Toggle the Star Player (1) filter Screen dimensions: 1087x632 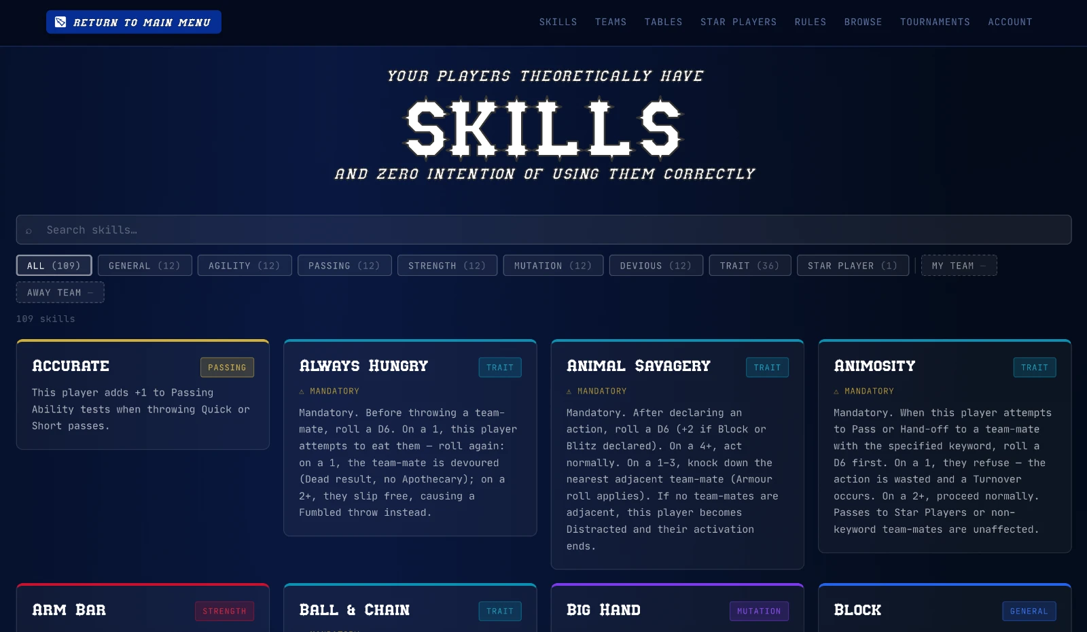coord(853,265)
